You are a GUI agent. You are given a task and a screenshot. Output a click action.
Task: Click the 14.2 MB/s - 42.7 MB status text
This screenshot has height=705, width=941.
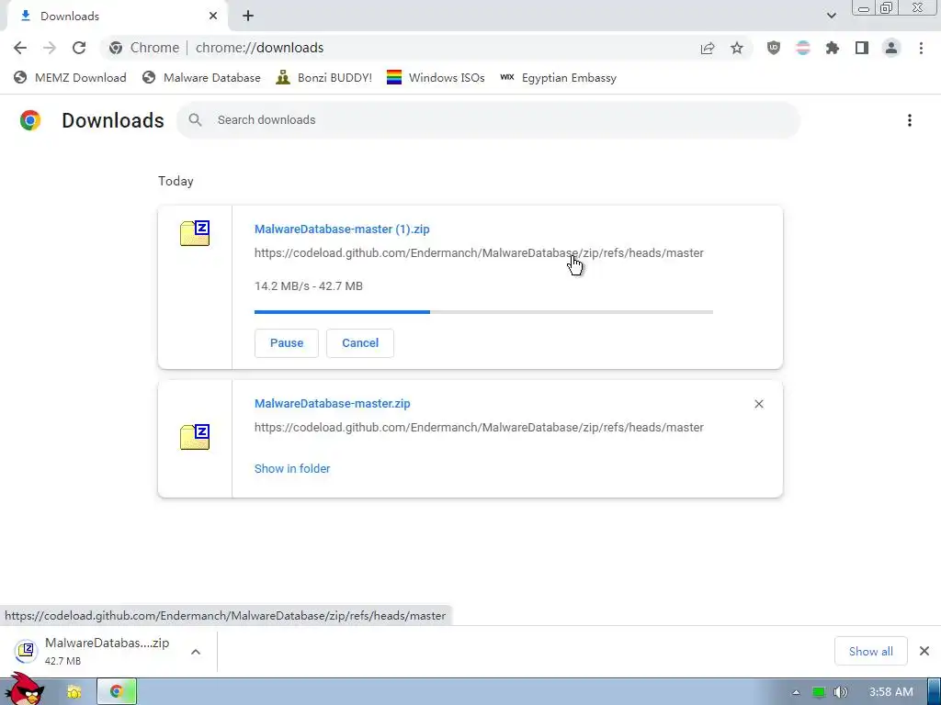click(x=309, y=286)
